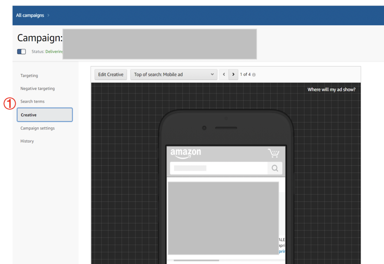The height and width of the screenshot is (264, 384).
Task: Open the History section
Action: (27, 141)
